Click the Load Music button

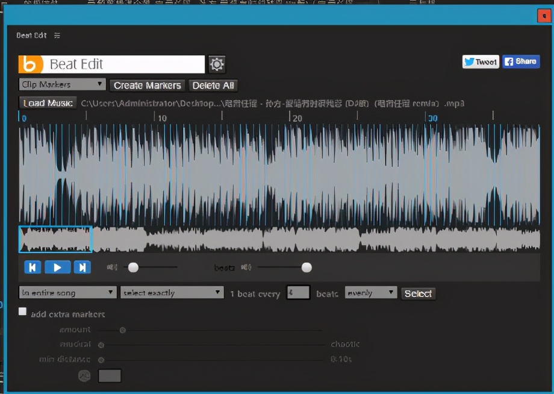[x=48, y=103]
